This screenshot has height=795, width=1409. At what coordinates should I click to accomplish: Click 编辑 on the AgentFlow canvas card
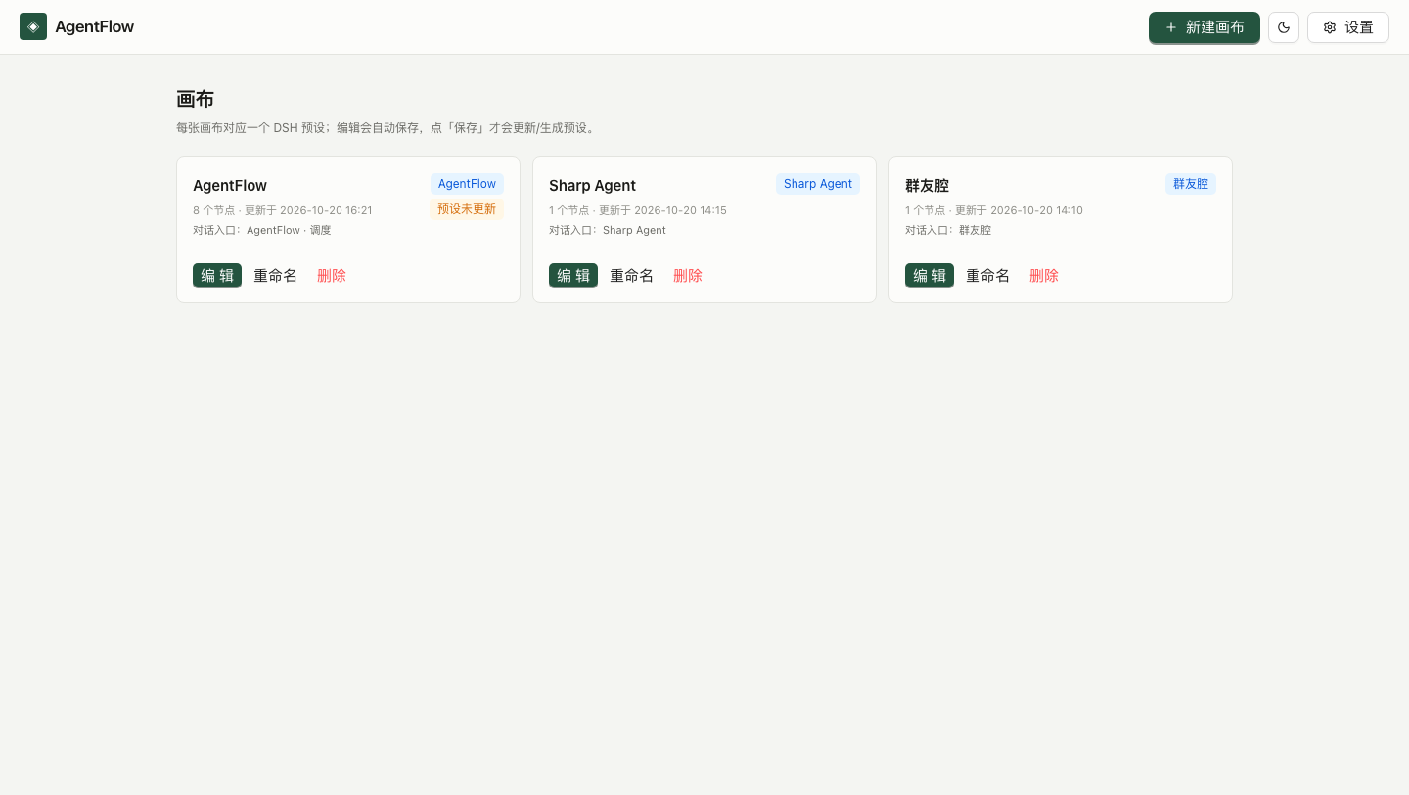217,276
